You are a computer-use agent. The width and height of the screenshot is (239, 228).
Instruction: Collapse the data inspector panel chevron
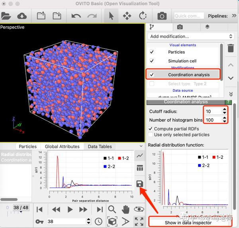point(141,146)
